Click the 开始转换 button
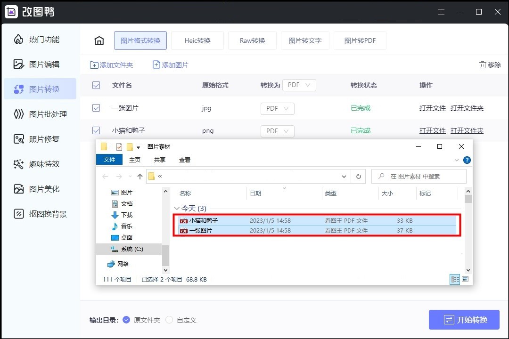The height and width of the screenshot is (339, 509). [x=464, y=319]
